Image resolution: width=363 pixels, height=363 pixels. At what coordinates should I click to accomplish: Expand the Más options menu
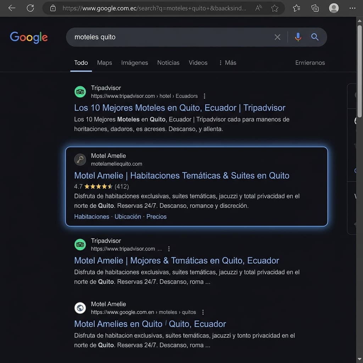click(228, 63)
